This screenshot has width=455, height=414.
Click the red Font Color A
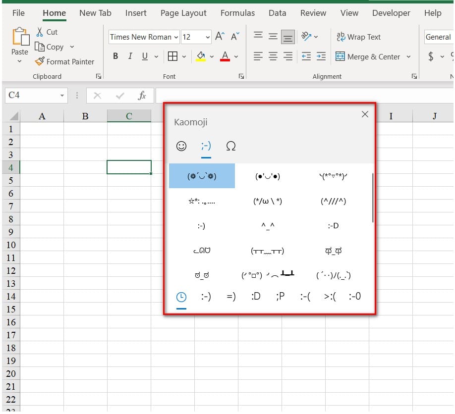pos(225,56)
